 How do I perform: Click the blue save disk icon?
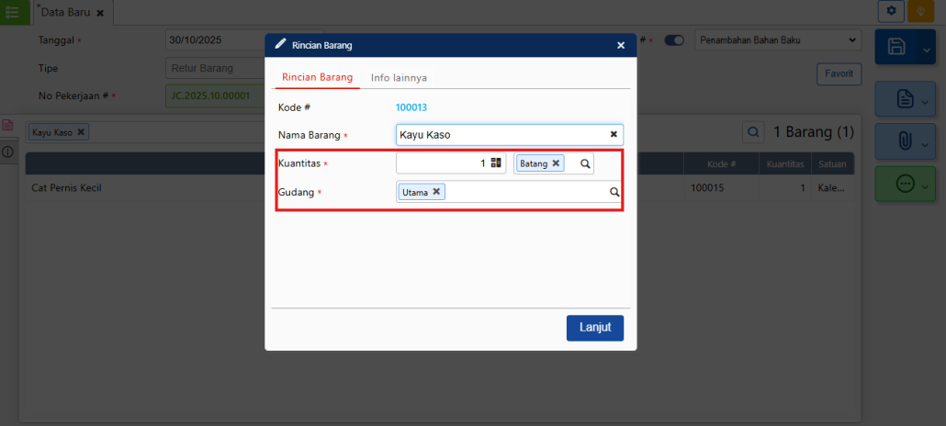895,48
